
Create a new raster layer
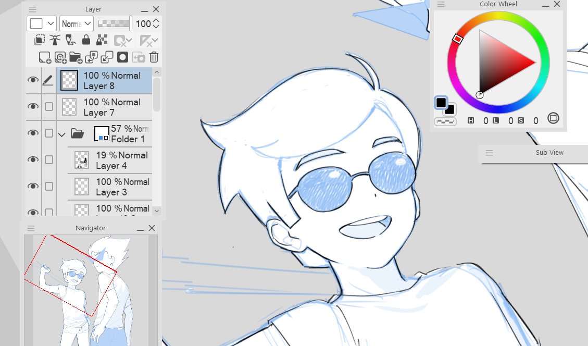pyautogui.click(x=45, y=57)
